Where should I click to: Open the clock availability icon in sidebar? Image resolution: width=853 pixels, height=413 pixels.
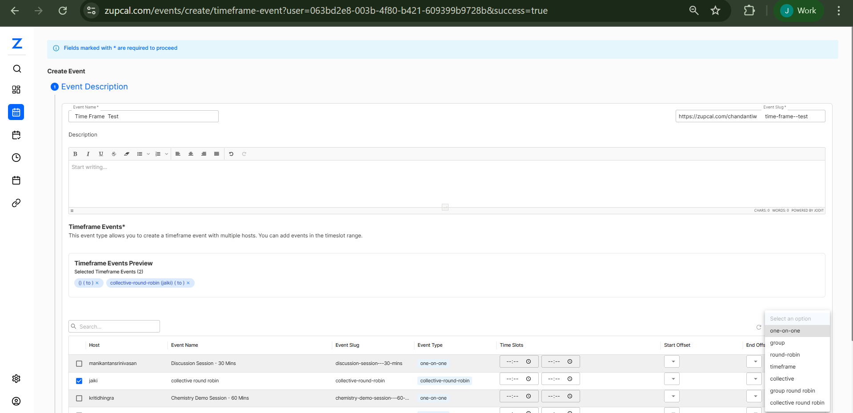(x=16, y=158)
